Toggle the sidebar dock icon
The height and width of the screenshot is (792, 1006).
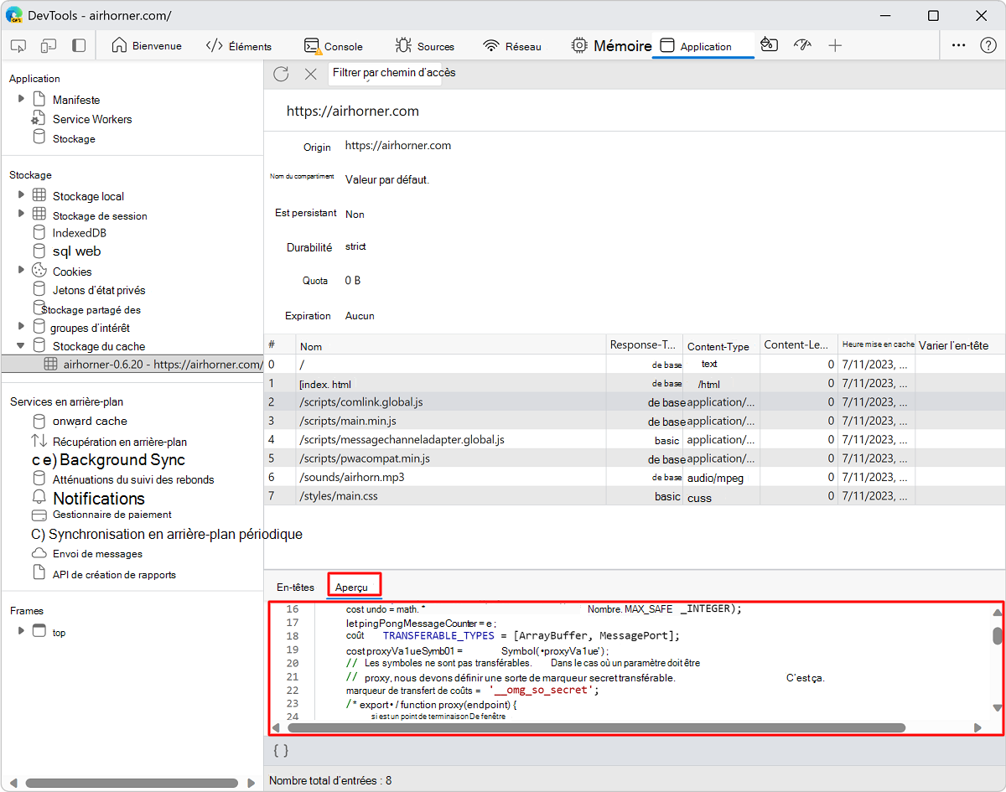[79, 46]
